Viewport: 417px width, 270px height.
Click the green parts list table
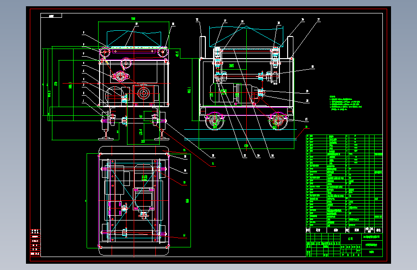click(x=344, y=181)
